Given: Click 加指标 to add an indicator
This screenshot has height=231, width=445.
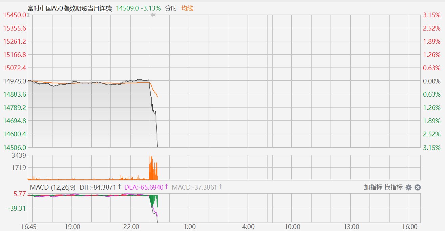Looking at the screenshot, I should click(373, 187).
